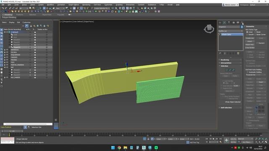Open the Rendering menu
Image resolution: width=269 pixels, height=151 pixels.
tap(86, 5)
